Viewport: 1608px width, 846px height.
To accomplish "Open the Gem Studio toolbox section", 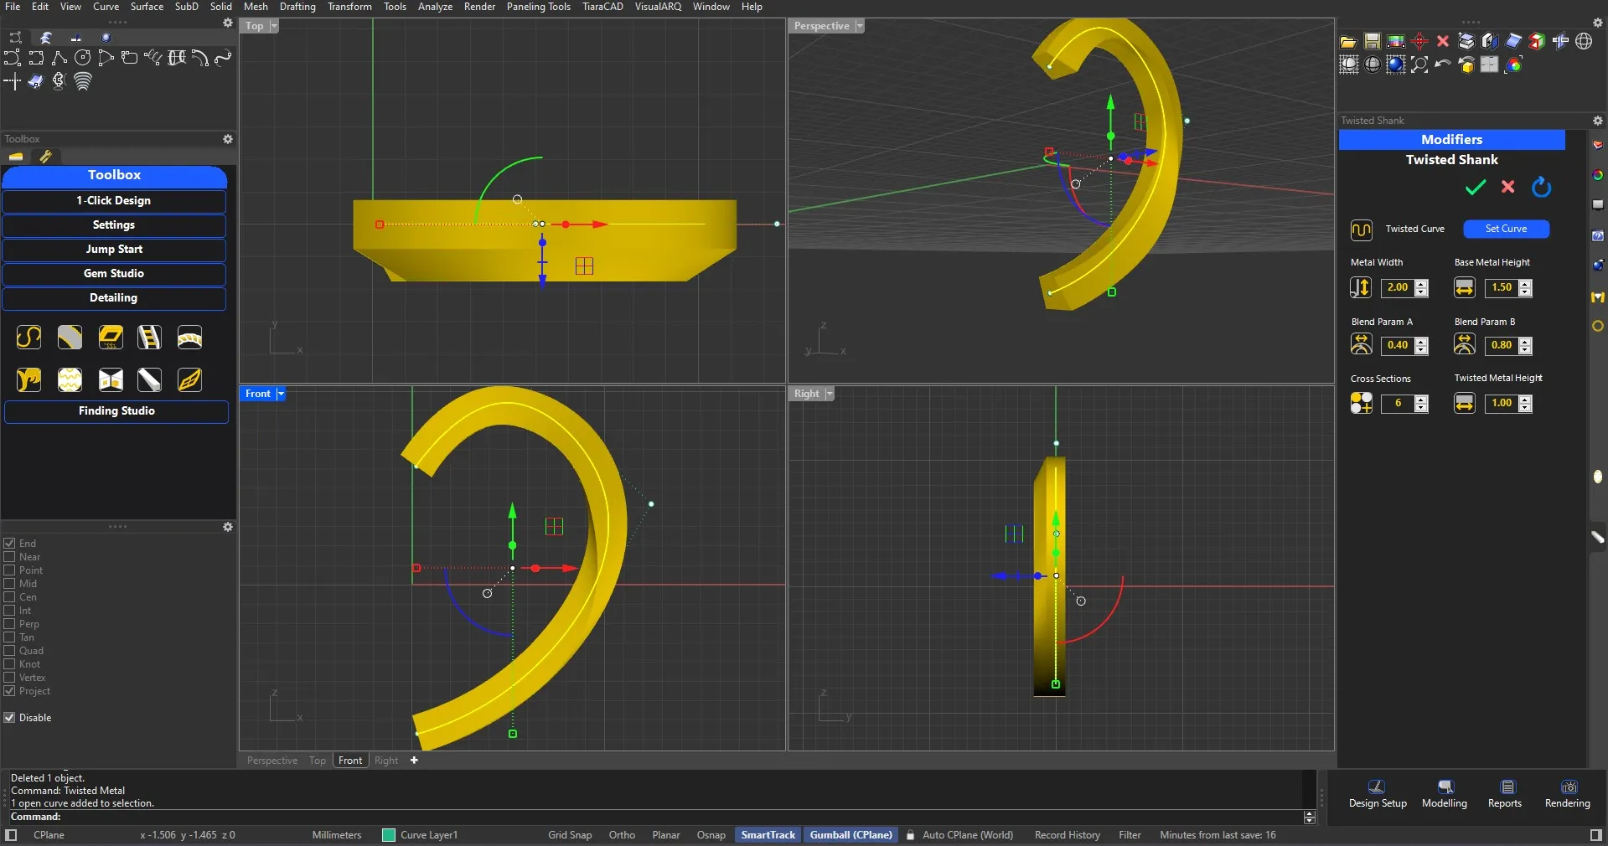I will (114, 274).
